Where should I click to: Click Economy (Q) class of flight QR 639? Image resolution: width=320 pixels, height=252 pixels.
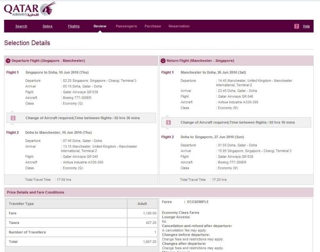click(73, 104)
